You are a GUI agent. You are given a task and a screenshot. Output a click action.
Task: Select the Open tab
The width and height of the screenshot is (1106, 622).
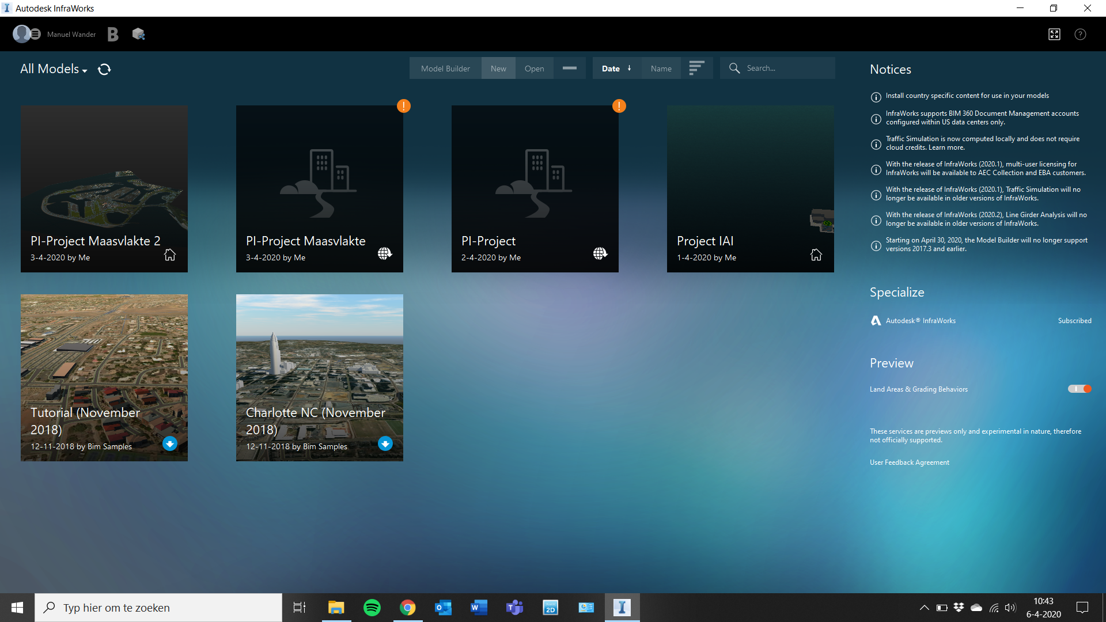point(535,68)
